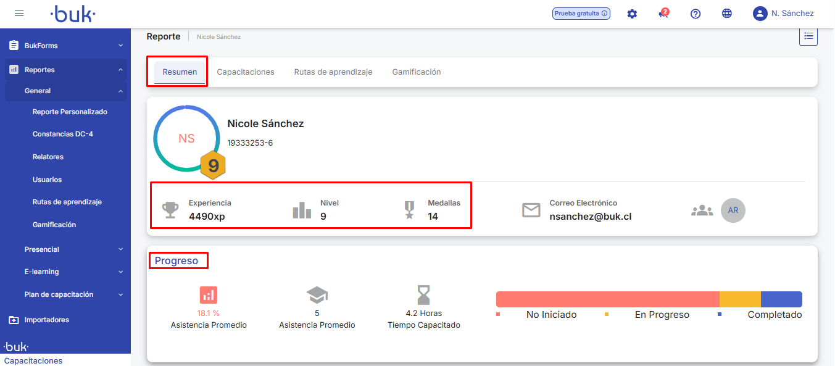Open Importadores in the sidebar
The height and width of the screenshot is (366, 835).
point(46,320)
